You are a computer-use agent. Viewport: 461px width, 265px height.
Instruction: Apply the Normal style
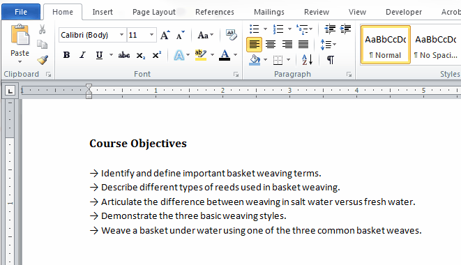(386, 45)
